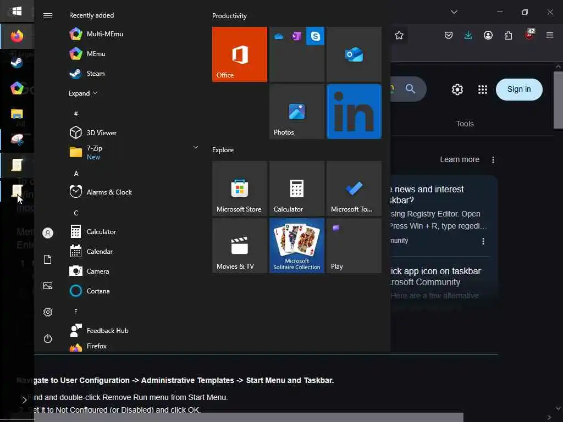
Task: Launch MEmu from Recently added
Action: (x=133, y=54)
